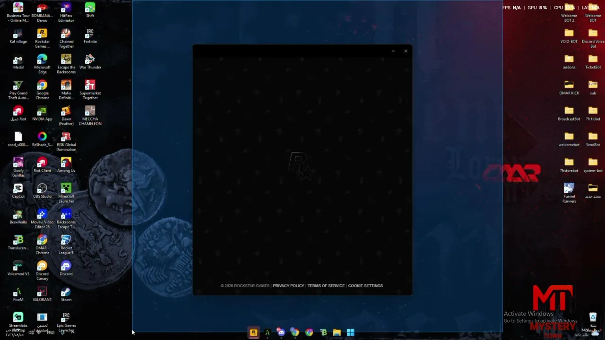This screenshot has height=340, width=605.
Task: Select the BOMBANANA Demo desktop icon
Action: coord(42,12)
